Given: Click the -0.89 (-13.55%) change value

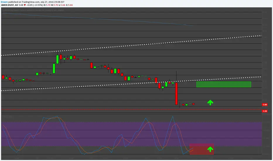Looking at the screenshot, I should pos(35,5).
